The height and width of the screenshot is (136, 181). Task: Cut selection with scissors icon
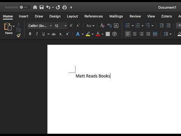click(18, 24)
